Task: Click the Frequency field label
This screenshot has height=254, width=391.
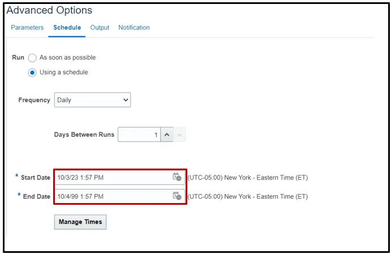Action: click(35, 100)
